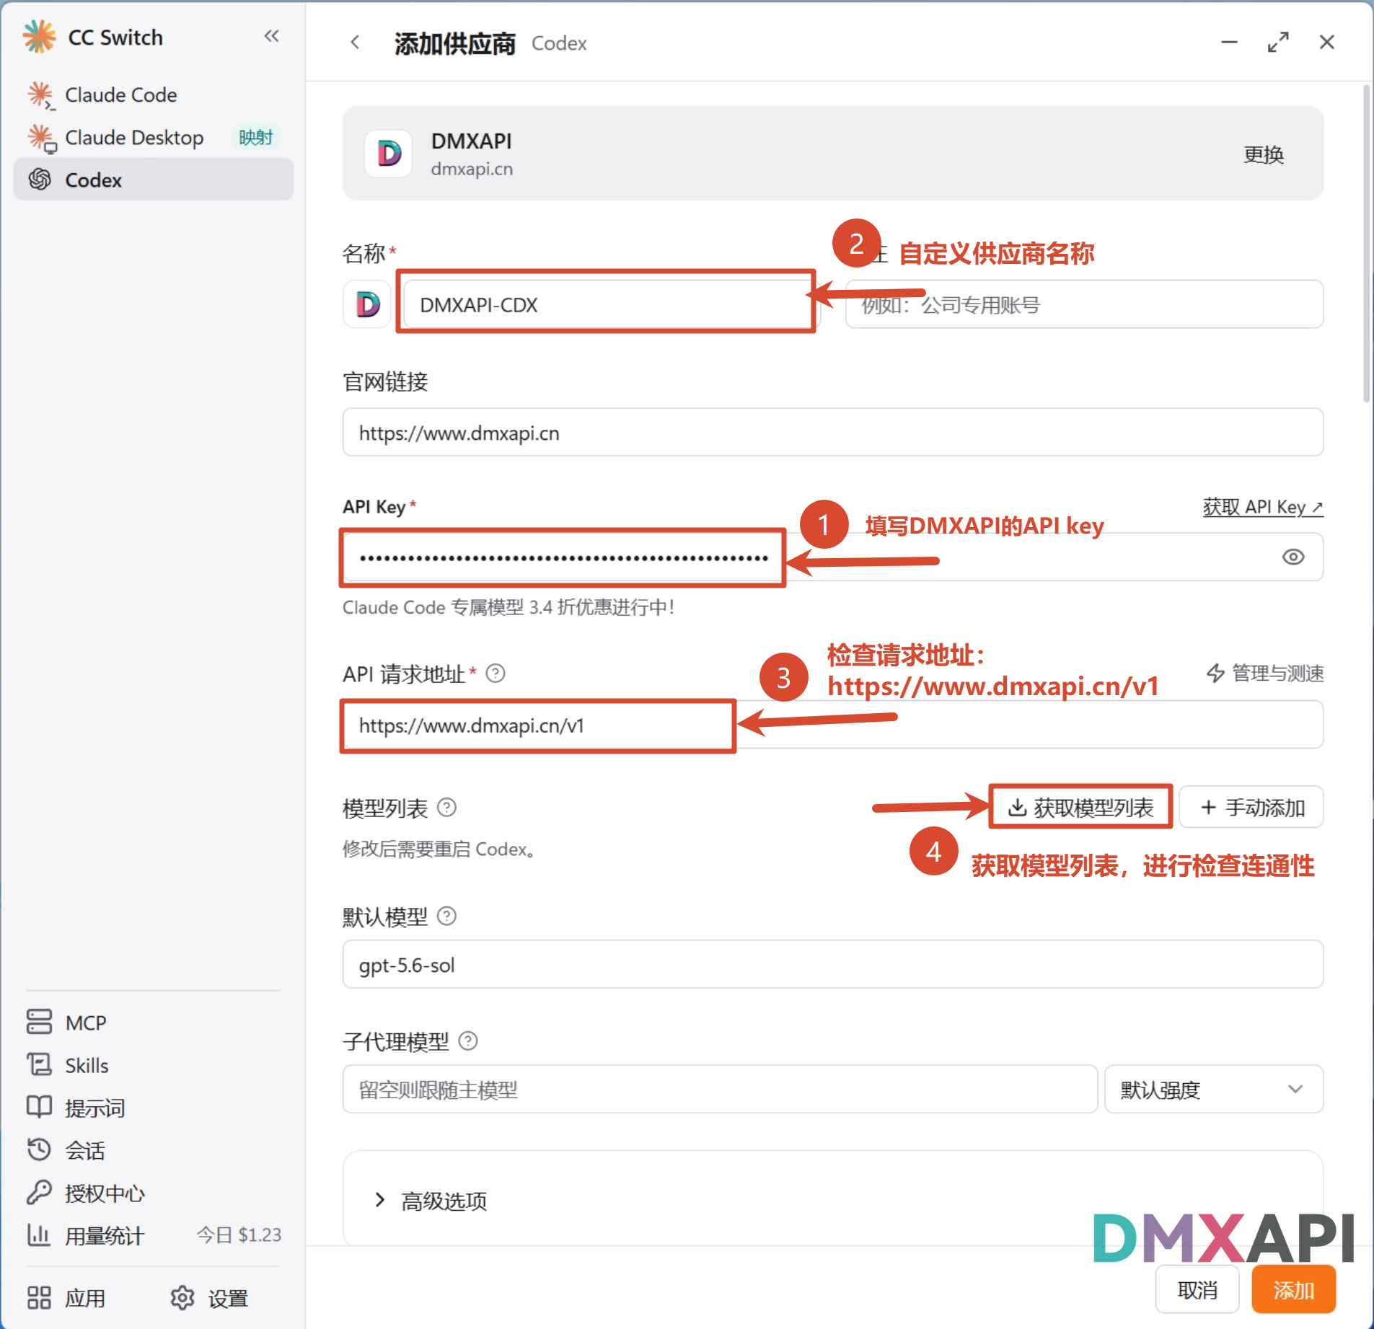Click the 子代理模型 input field
The width and height of the screenshot is (1374, 1329).
(x=720, y=1089)
